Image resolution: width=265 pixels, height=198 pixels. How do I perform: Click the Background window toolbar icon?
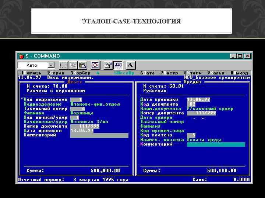[x=118, y=65]
